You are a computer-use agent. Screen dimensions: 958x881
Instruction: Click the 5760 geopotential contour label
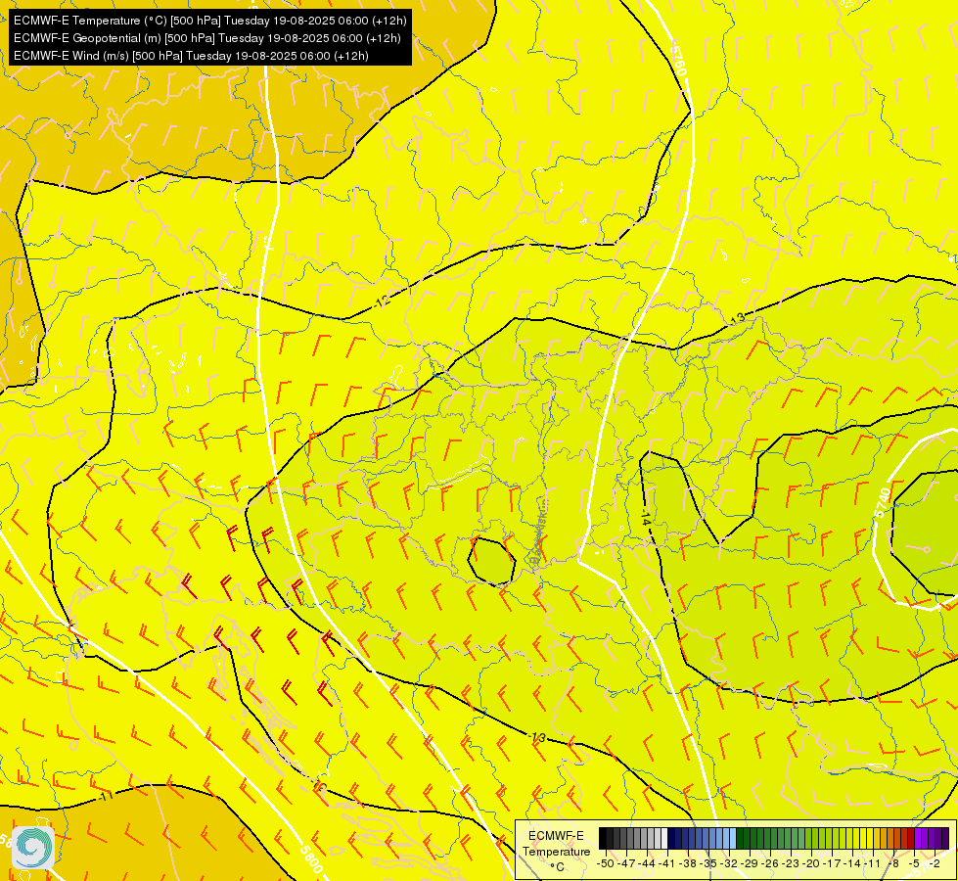click(678, 60)
